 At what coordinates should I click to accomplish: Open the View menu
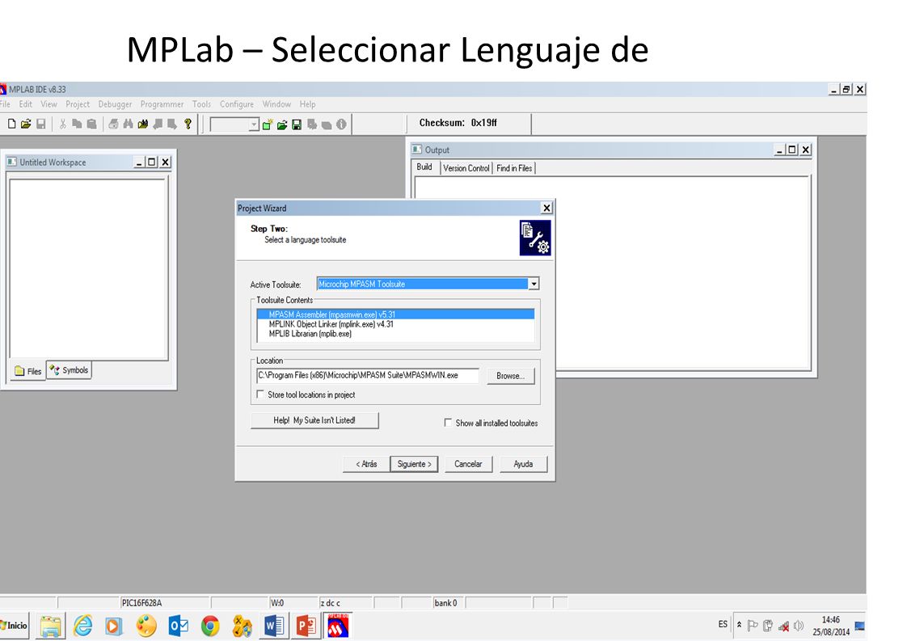point(49,104)
